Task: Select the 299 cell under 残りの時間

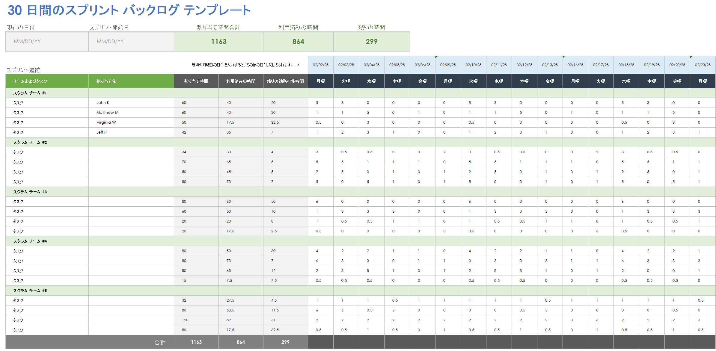Action: click(372, 41)
